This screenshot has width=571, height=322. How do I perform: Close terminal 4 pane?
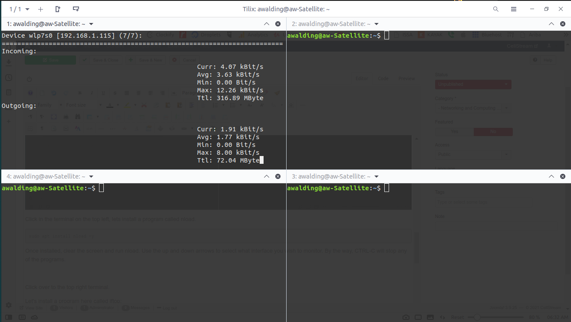[278, 177]
